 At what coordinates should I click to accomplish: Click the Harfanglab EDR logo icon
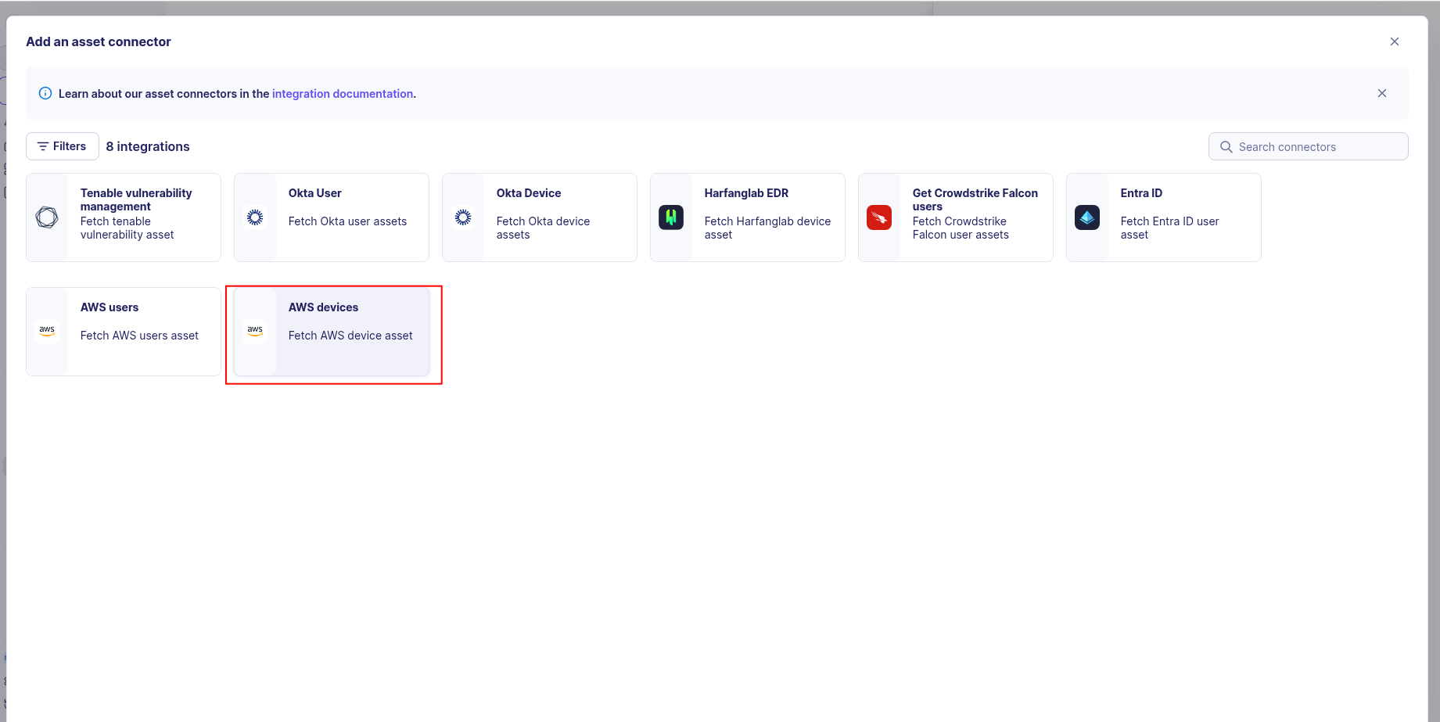click(671, 217)
